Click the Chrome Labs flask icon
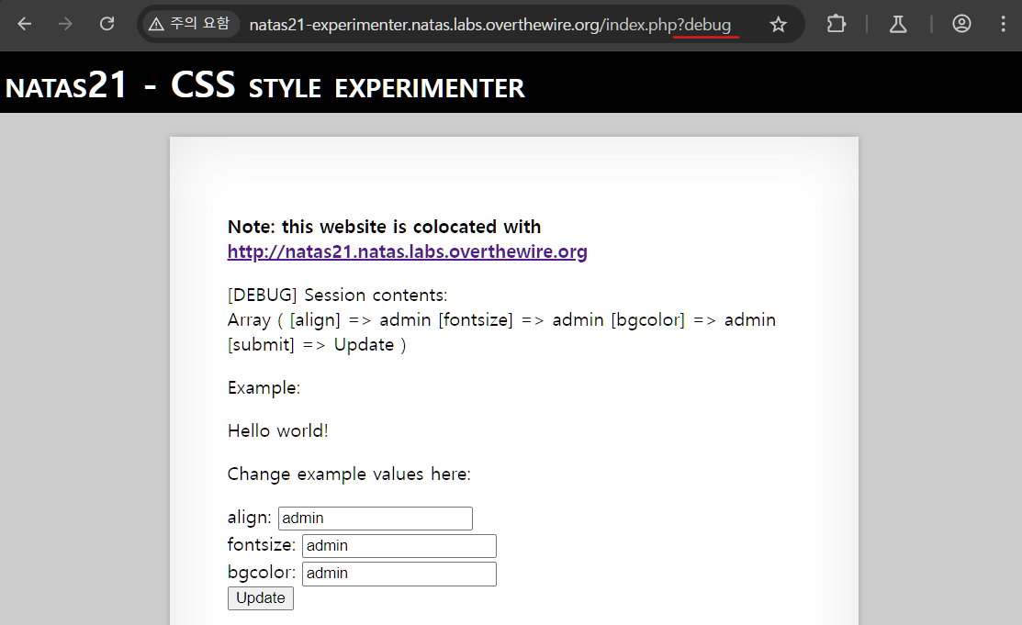Screen dimensions: 1022x625 898,24
